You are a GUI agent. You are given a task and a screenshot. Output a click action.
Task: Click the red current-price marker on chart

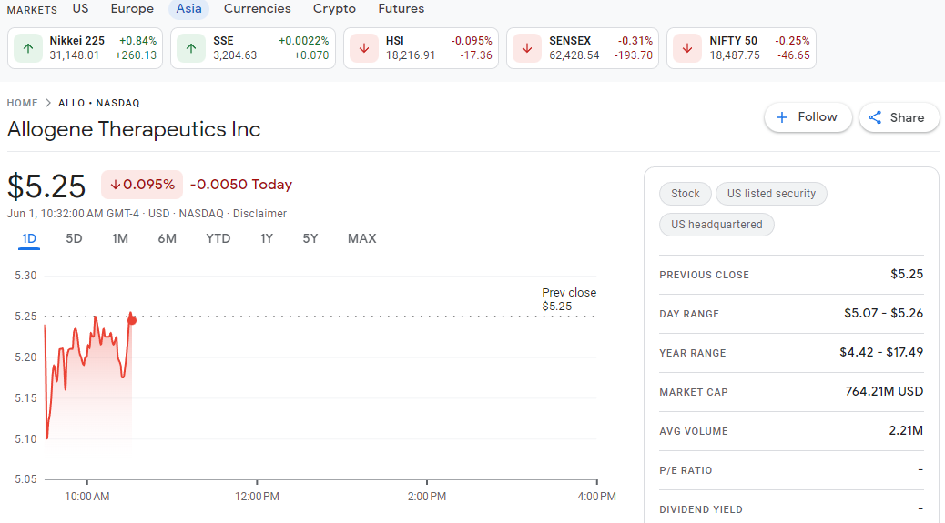click(x=132, y=320)
